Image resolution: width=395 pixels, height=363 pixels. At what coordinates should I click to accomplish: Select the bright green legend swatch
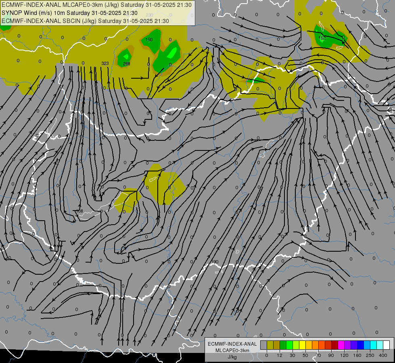coord(289,345)
